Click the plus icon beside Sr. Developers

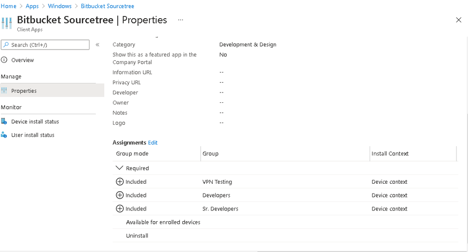119,209
